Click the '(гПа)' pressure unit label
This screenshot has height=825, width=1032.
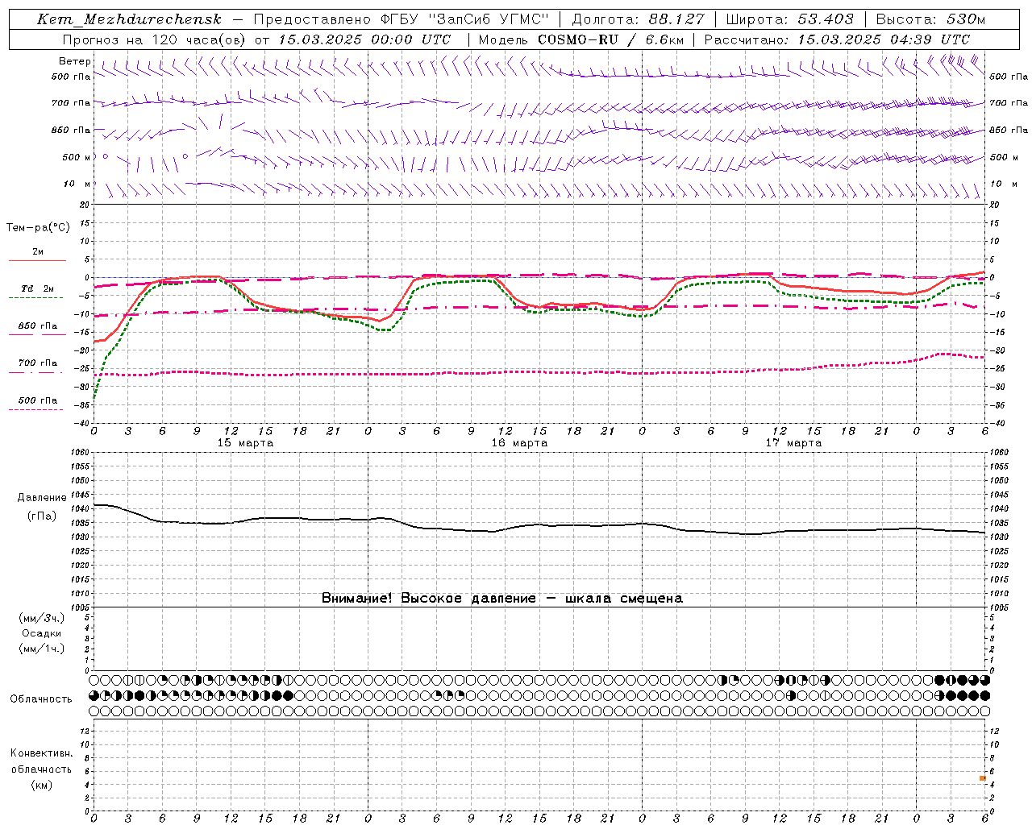(42, 516)
